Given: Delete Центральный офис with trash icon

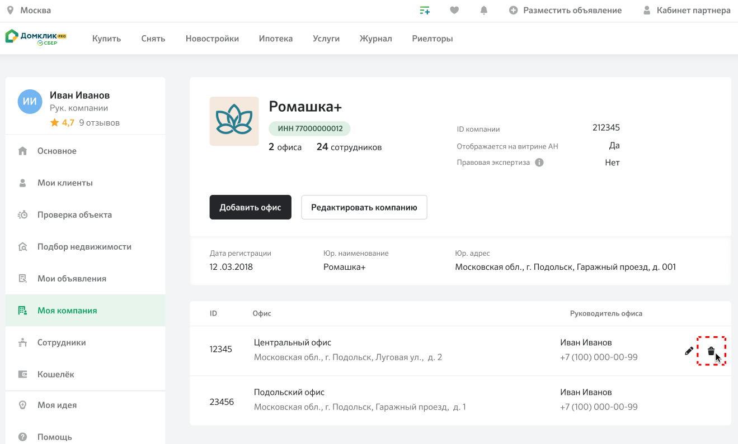Looking at the screenshot, I should (x=711, y=351).
